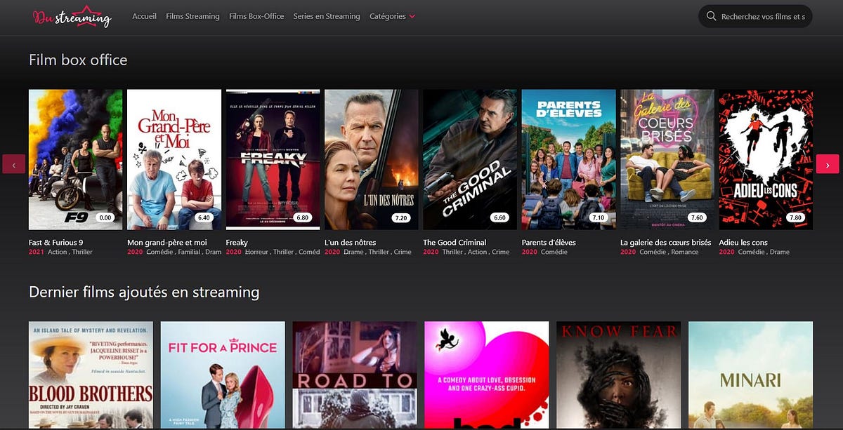The image size is (843, 430).
Task: Expand the Catégories dropdown
Action: point(392,16)
